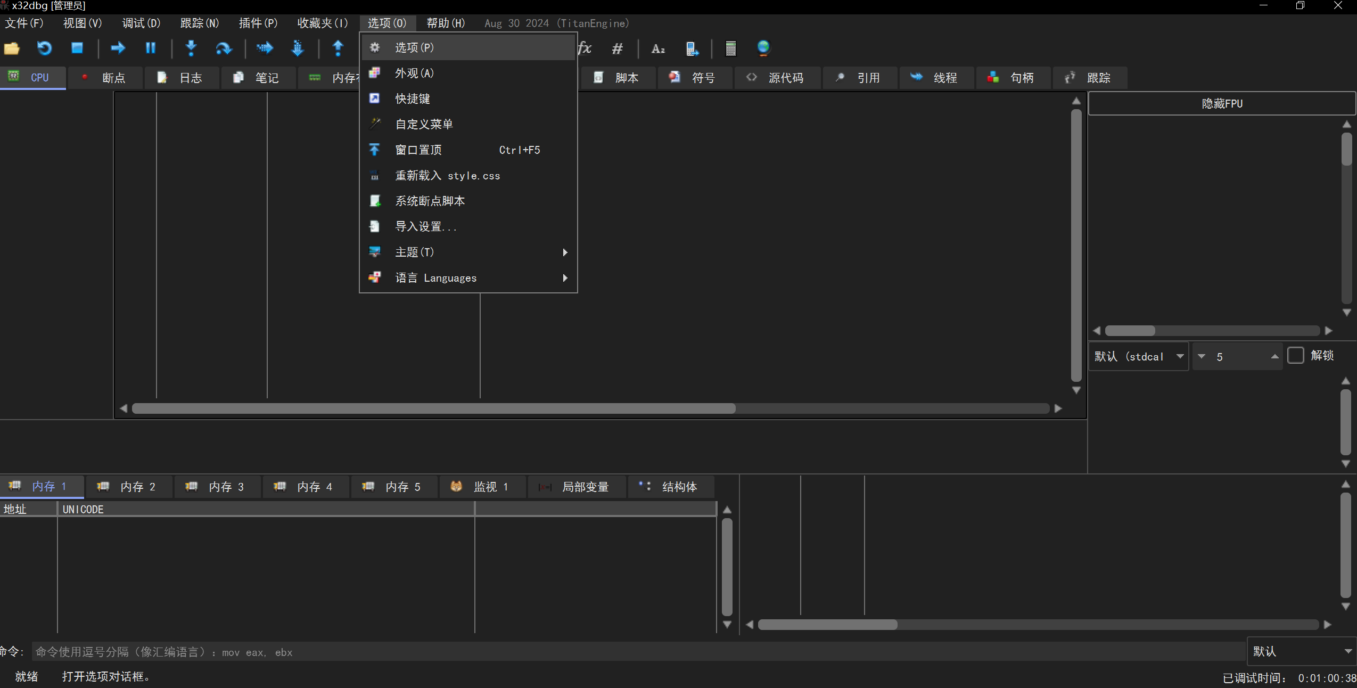Click the step over curved arrow icon
1357x688 pixels.
pos(224,48)
